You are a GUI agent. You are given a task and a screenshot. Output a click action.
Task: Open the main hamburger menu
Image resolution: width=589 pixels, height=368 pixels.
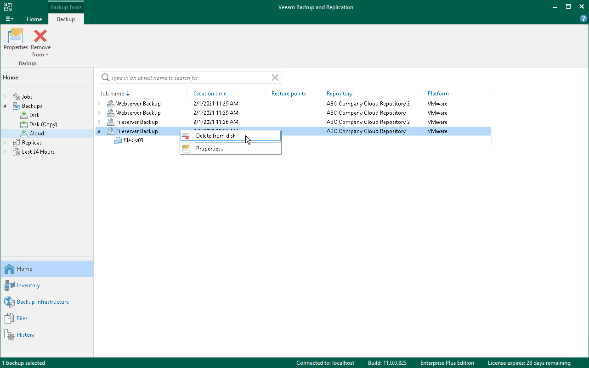point(9,19)
